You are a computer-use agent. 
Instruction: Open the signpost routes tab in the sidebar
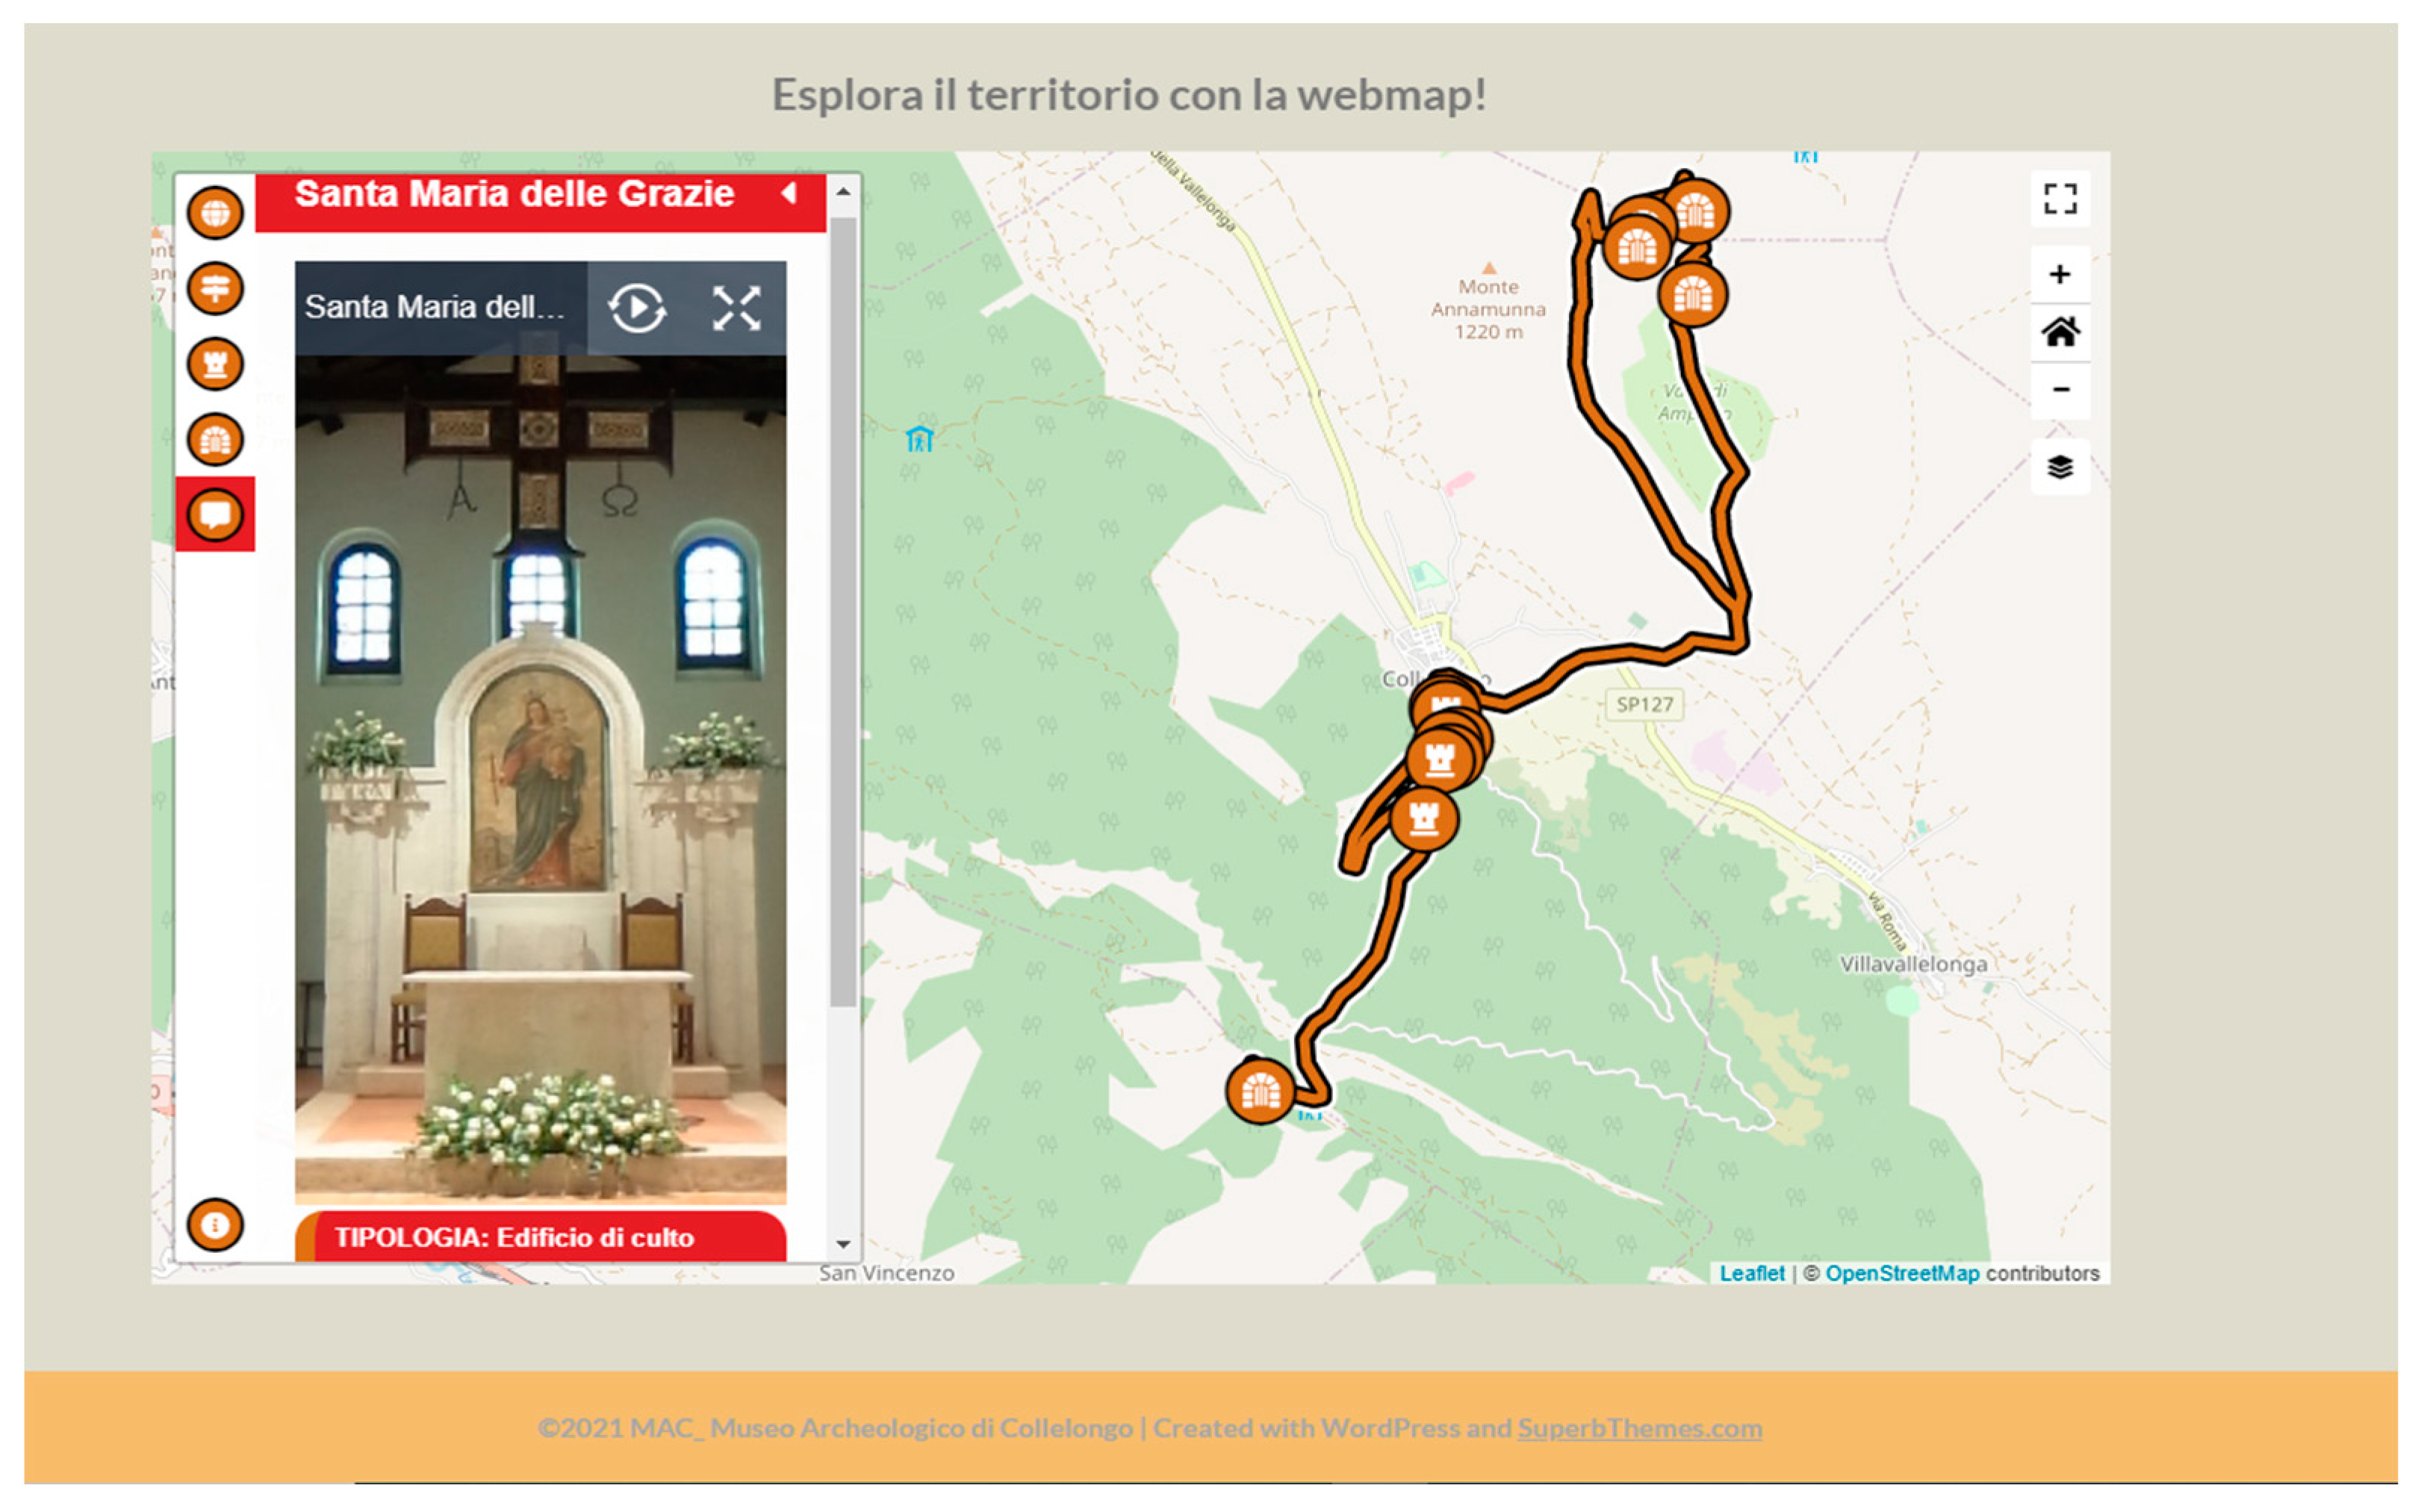pyautogui.click(x=215, y=289)
